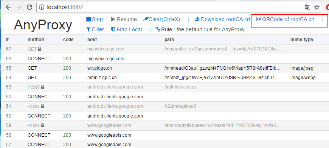
Task: Select row 57 CONNECT www.googleapis.com
Action: [165, 145]
